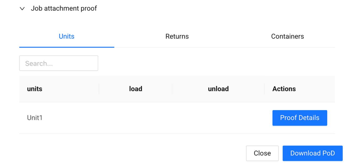Open the Containers tab

pos(287,36)
